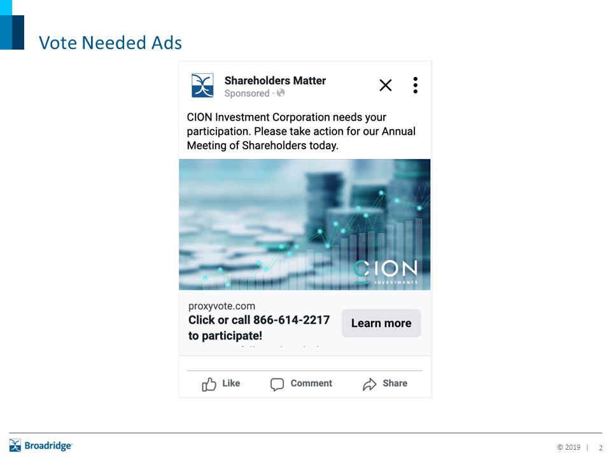
Task: Open the three-dot options menu
Action: point(415,85)
